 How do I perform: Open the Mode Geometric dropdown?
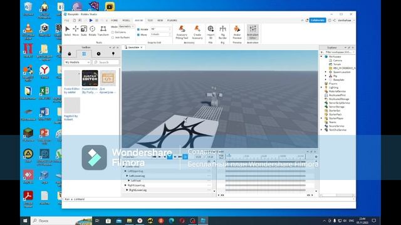tap(127, 26)
